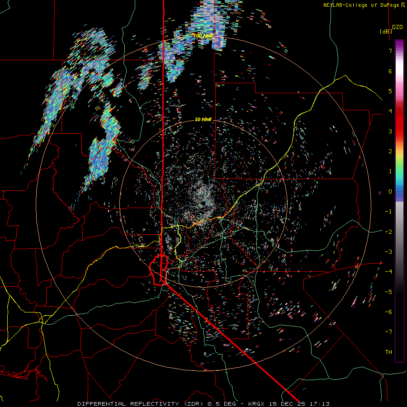Click the KRGX radar site identifier
Image resolution: width=407 pixels, height=407 pixels.
[256, 404]
